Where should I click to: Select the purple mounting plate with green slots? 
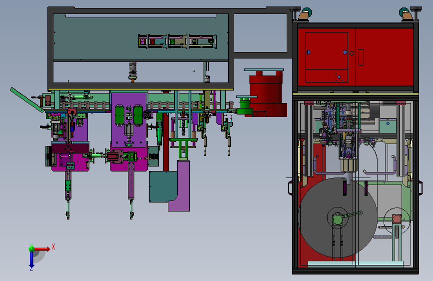point(129,120)
